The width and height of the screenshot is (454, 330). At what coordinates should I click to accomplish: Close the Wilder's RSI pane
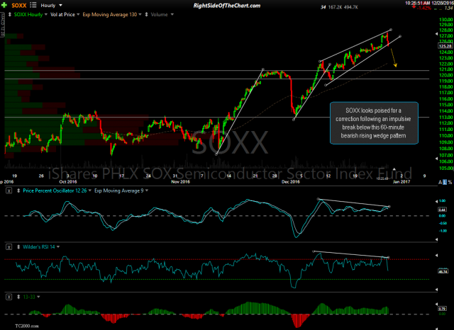point(9,247)
